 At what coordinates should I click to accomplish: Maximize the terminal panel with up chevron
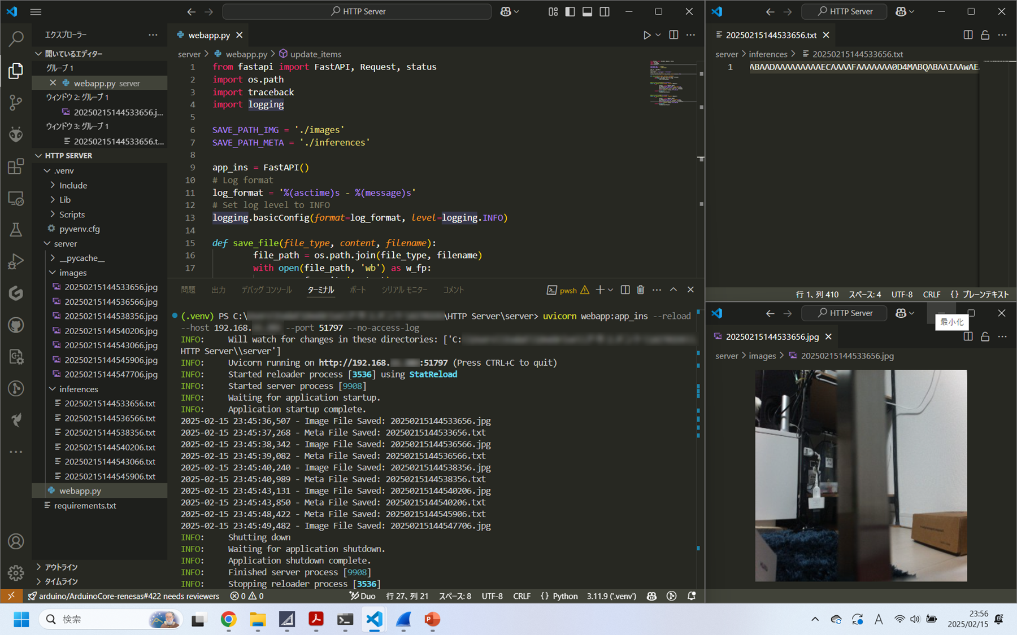point(673,290)
